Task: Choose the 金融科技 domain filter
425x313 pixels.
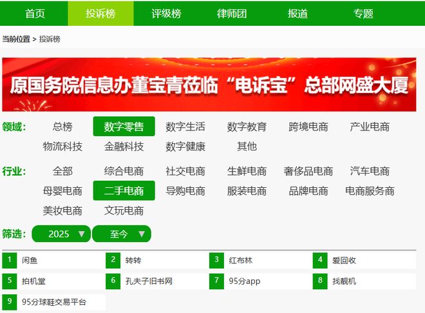Action: click(124, 146)
